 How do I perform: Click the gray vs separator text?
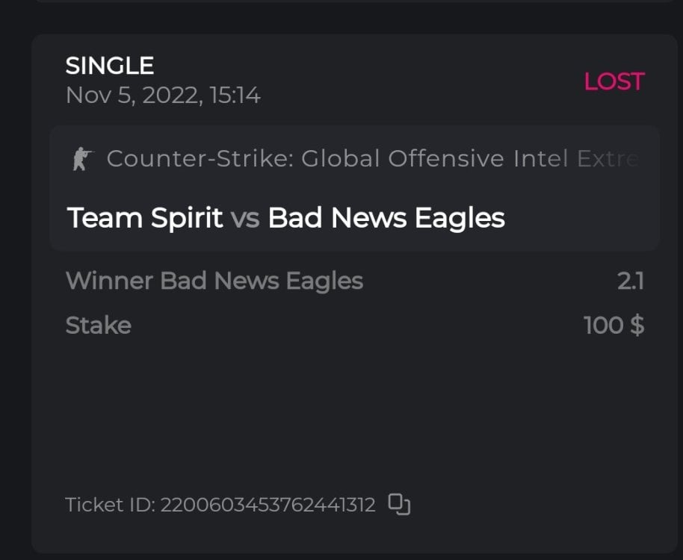click(245, 219)
